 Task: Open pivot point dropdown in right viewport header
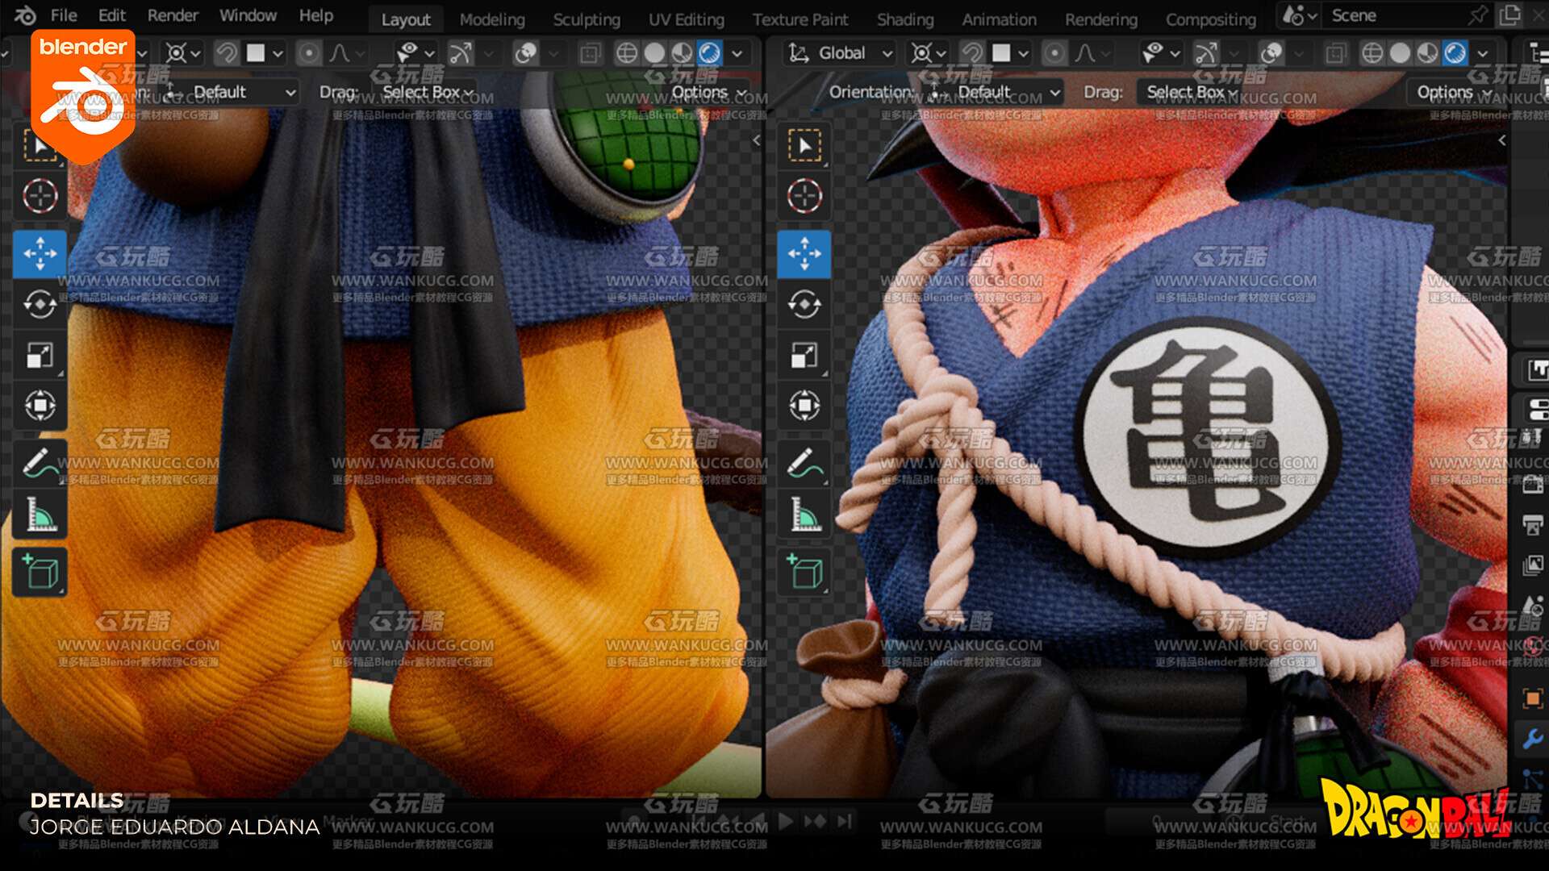click(x=928, y=53)
